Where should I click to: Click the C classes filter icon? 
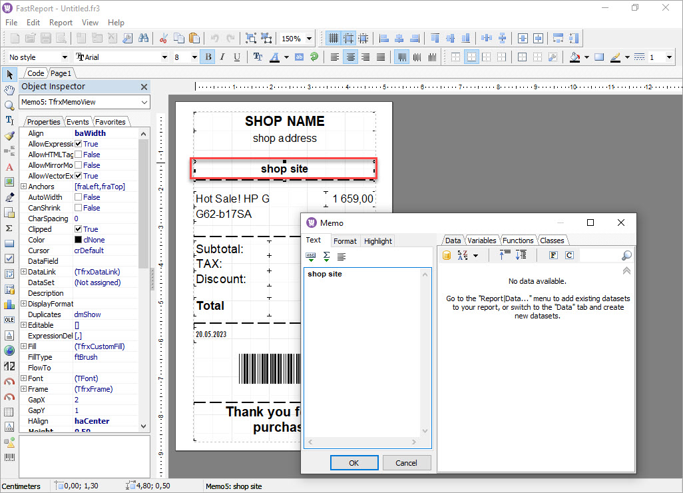coord(569,255)
